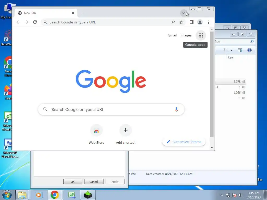The height and width of the screenshot is (200, 267).
Task: Open Google Images link
Action: 186,35
